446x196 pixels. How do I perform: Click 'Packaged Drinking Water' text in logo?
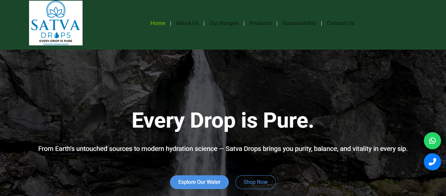[56, 44]
